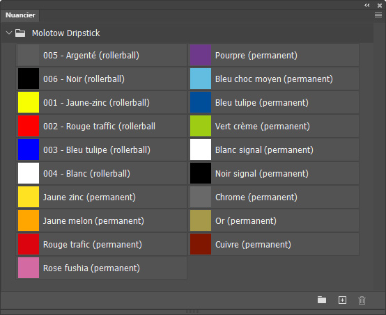Select the 003 - Bleu tulipe (rollerball) swatch
Viewport: 386px width, 315px height.
(102, 150)
